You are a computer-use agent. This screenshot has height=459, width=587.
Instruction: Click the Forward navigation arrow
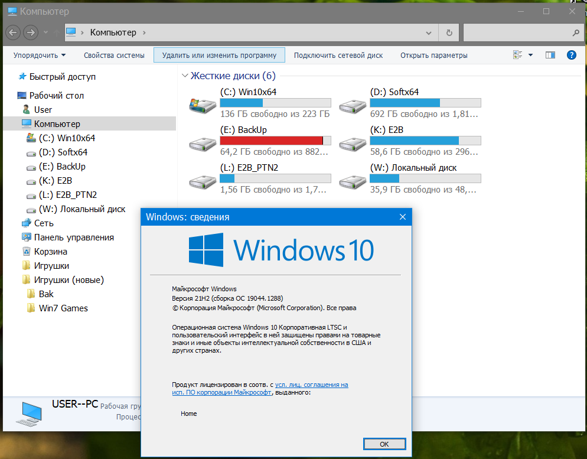point(31,32)
